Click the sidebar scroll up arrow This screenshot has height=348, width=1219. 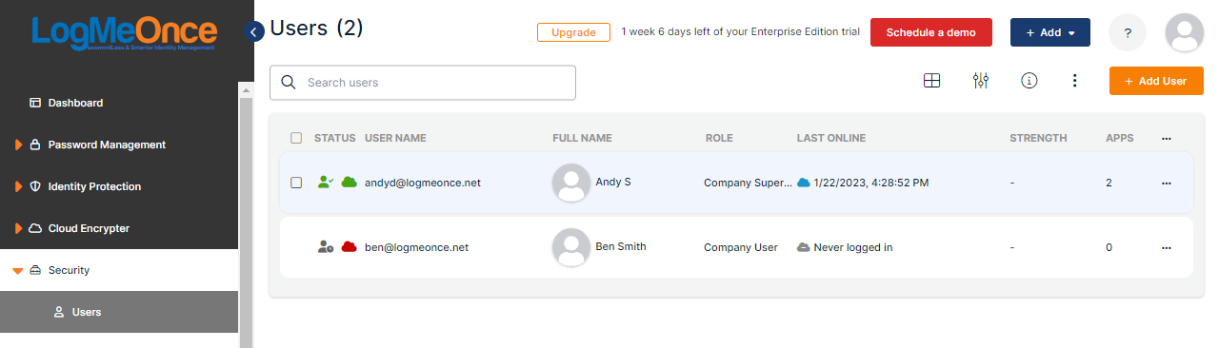[x=246, y=90]
